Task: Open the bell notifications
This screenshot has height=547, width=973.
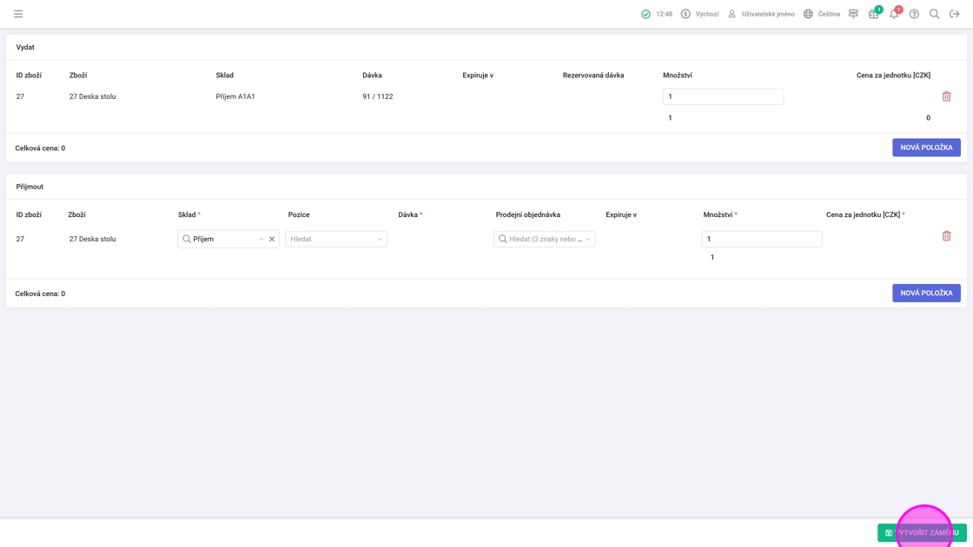Action: [x=894, y=14]
